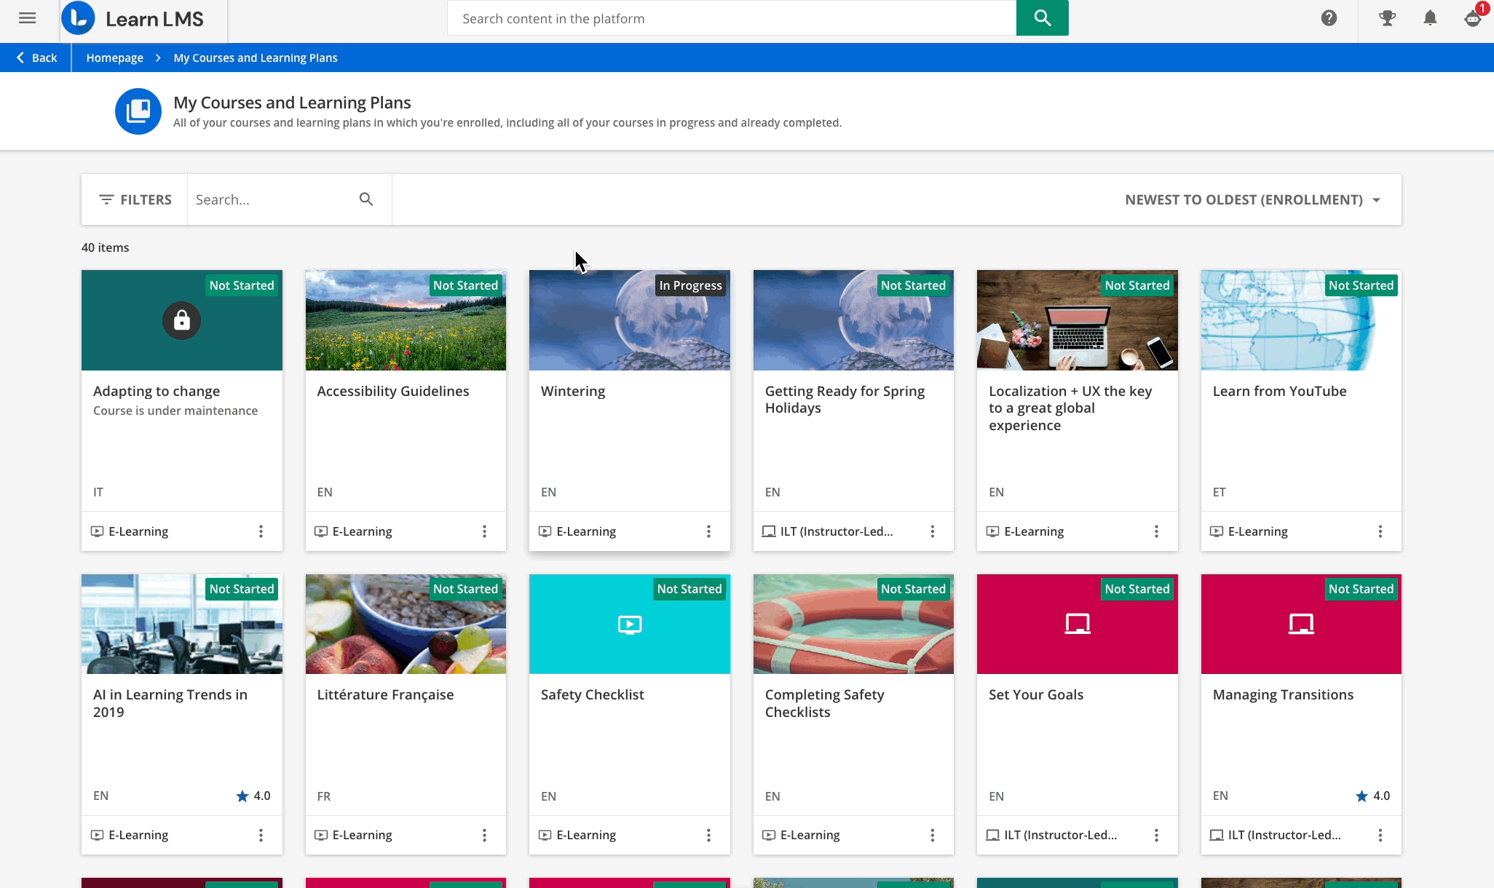Click the lock icon on Adapting to change

coord(181,320)
